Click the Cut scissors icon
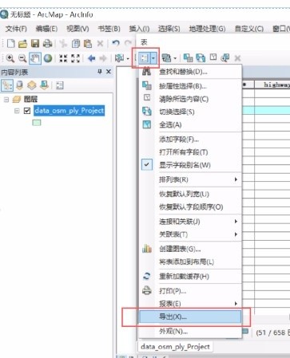This screenshot has height=358, width=290. click(x=63, y=43)
